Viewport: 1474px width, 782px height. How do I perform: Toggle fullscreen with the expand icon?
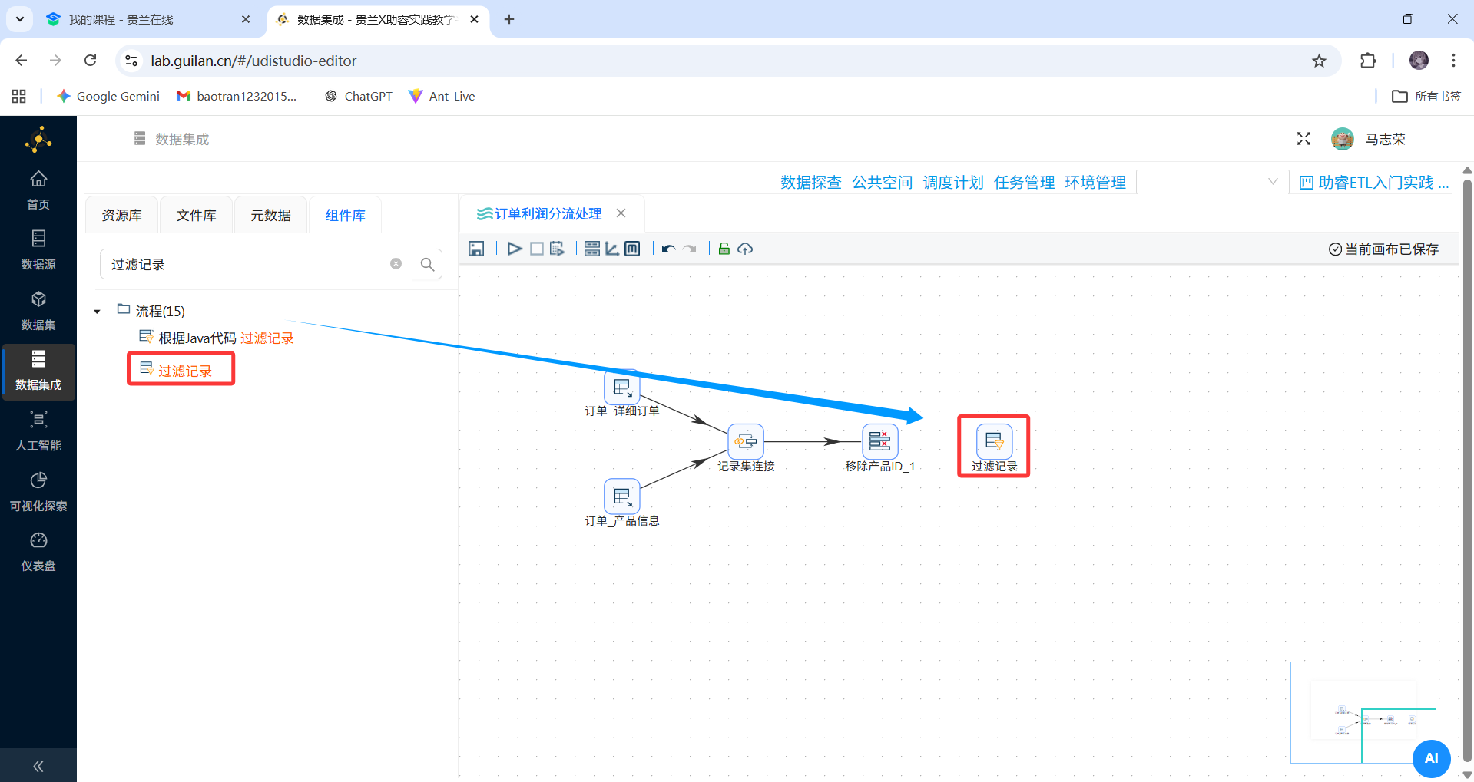point(1303,139)
